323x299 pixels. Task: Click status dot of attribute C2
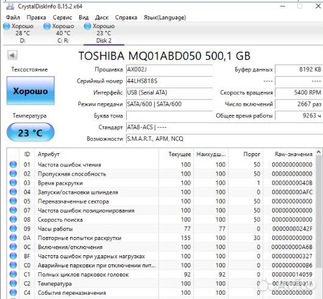tap(13, 284)
